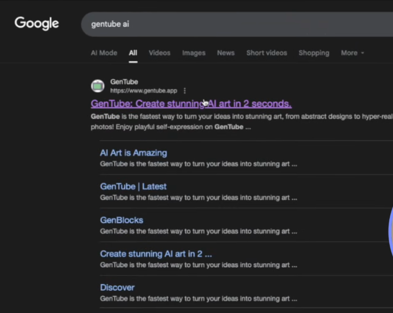Click the search box containing 'gentube ai'

(237, 24)
